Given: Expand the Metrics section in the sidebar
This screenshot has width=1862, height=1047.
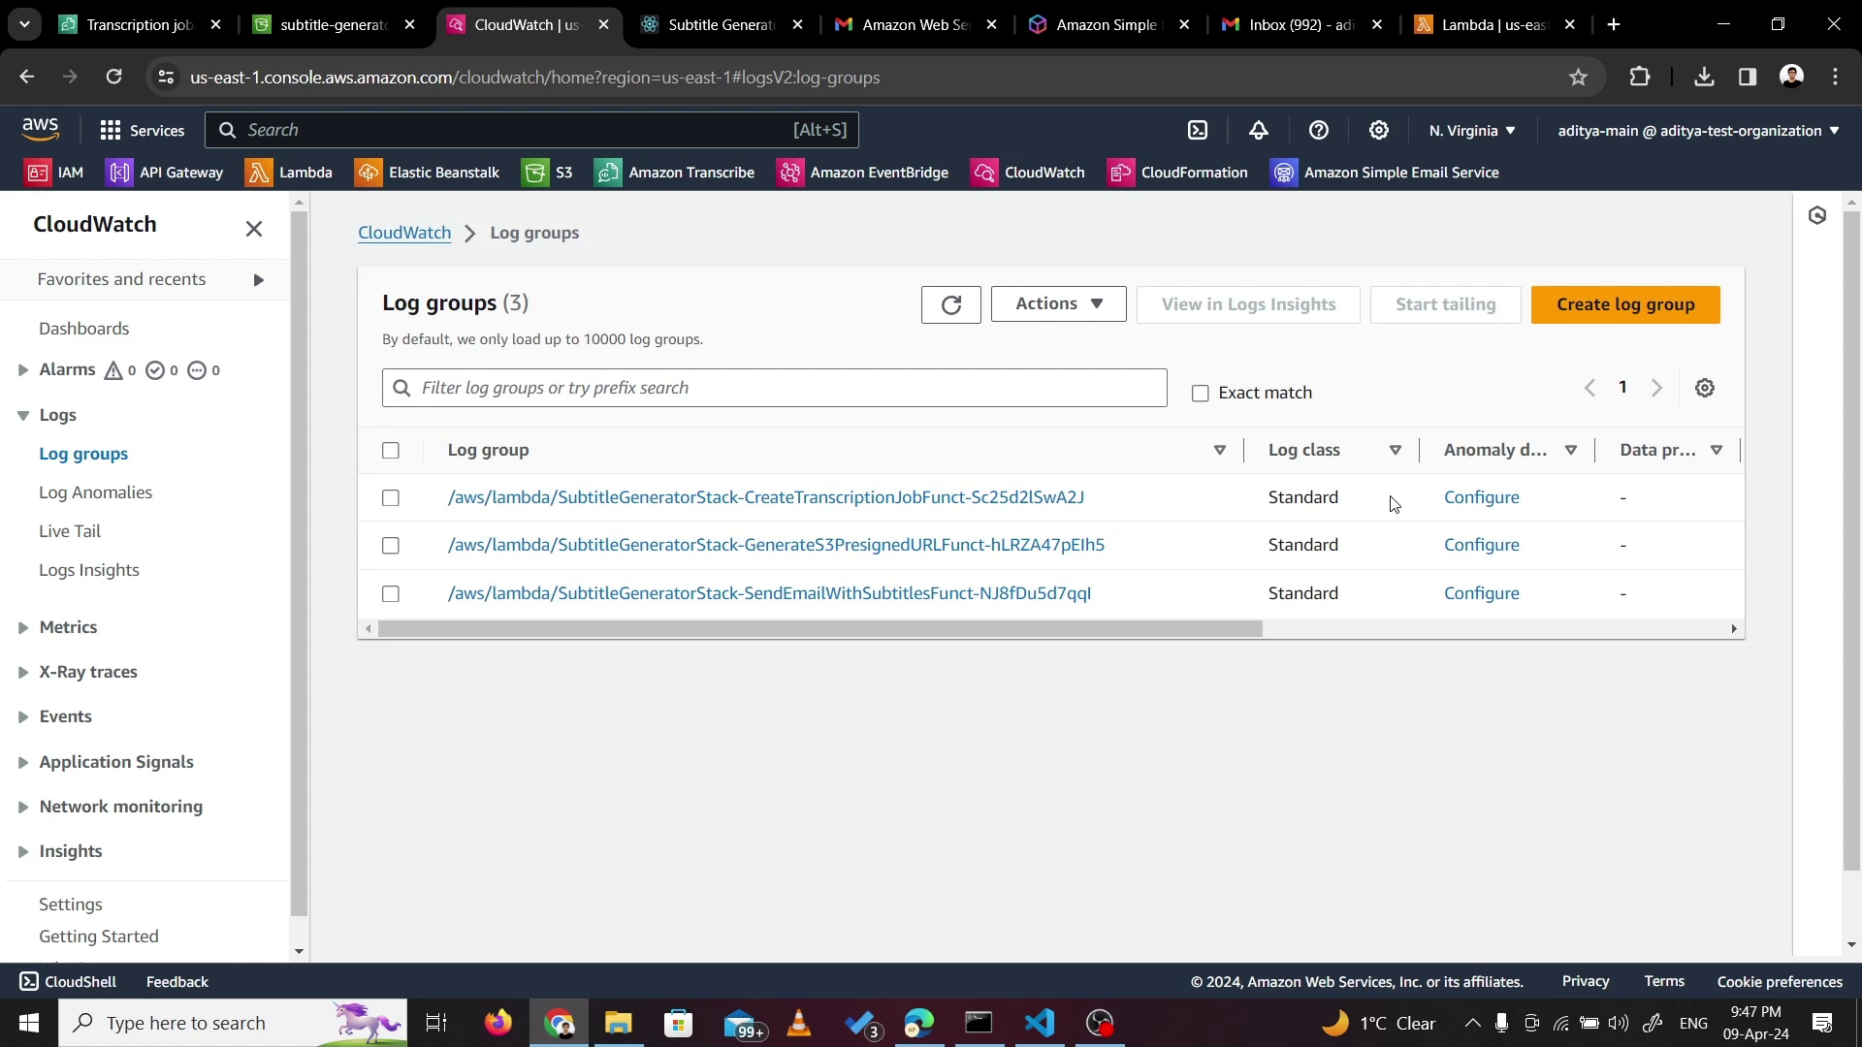Looking at the screenshot, I should [68, 627].
